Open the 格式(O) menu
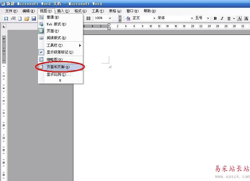Viewport: 250px width, 181px height. [81, 11]
